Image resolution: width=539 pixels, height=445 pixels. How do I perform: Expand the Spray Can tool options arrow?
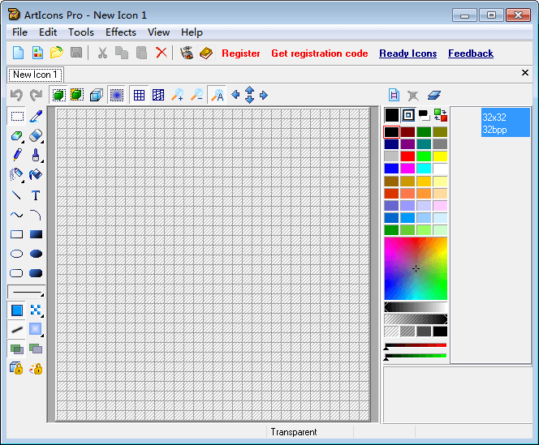click(x=24, y=180)
